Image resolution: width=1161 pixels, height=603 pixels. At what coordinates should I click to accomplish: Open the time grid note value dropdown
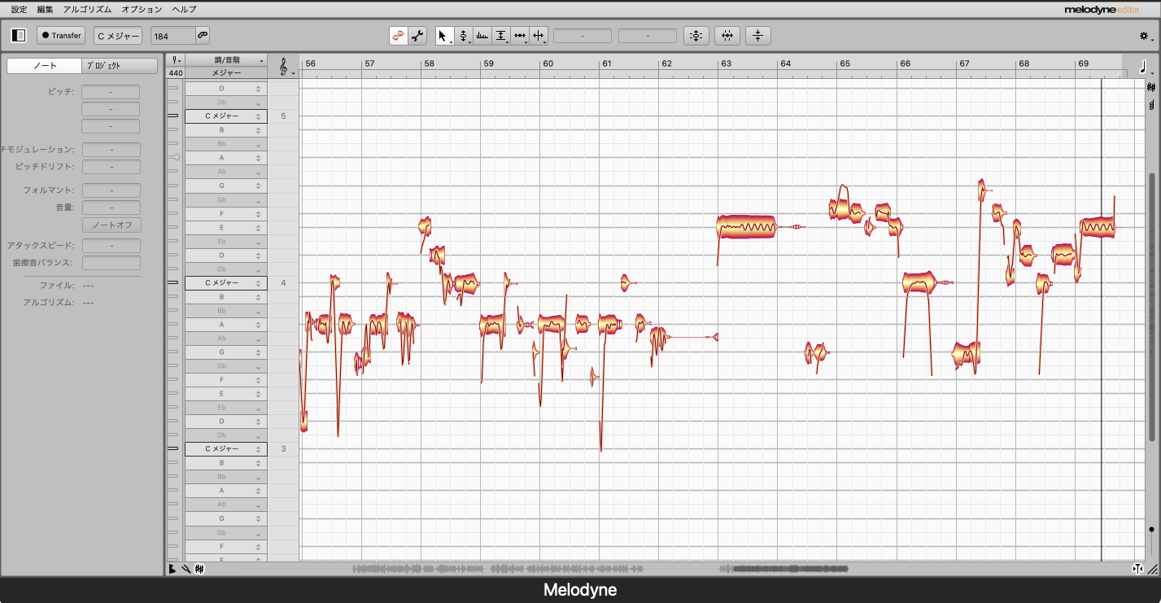1153,73
